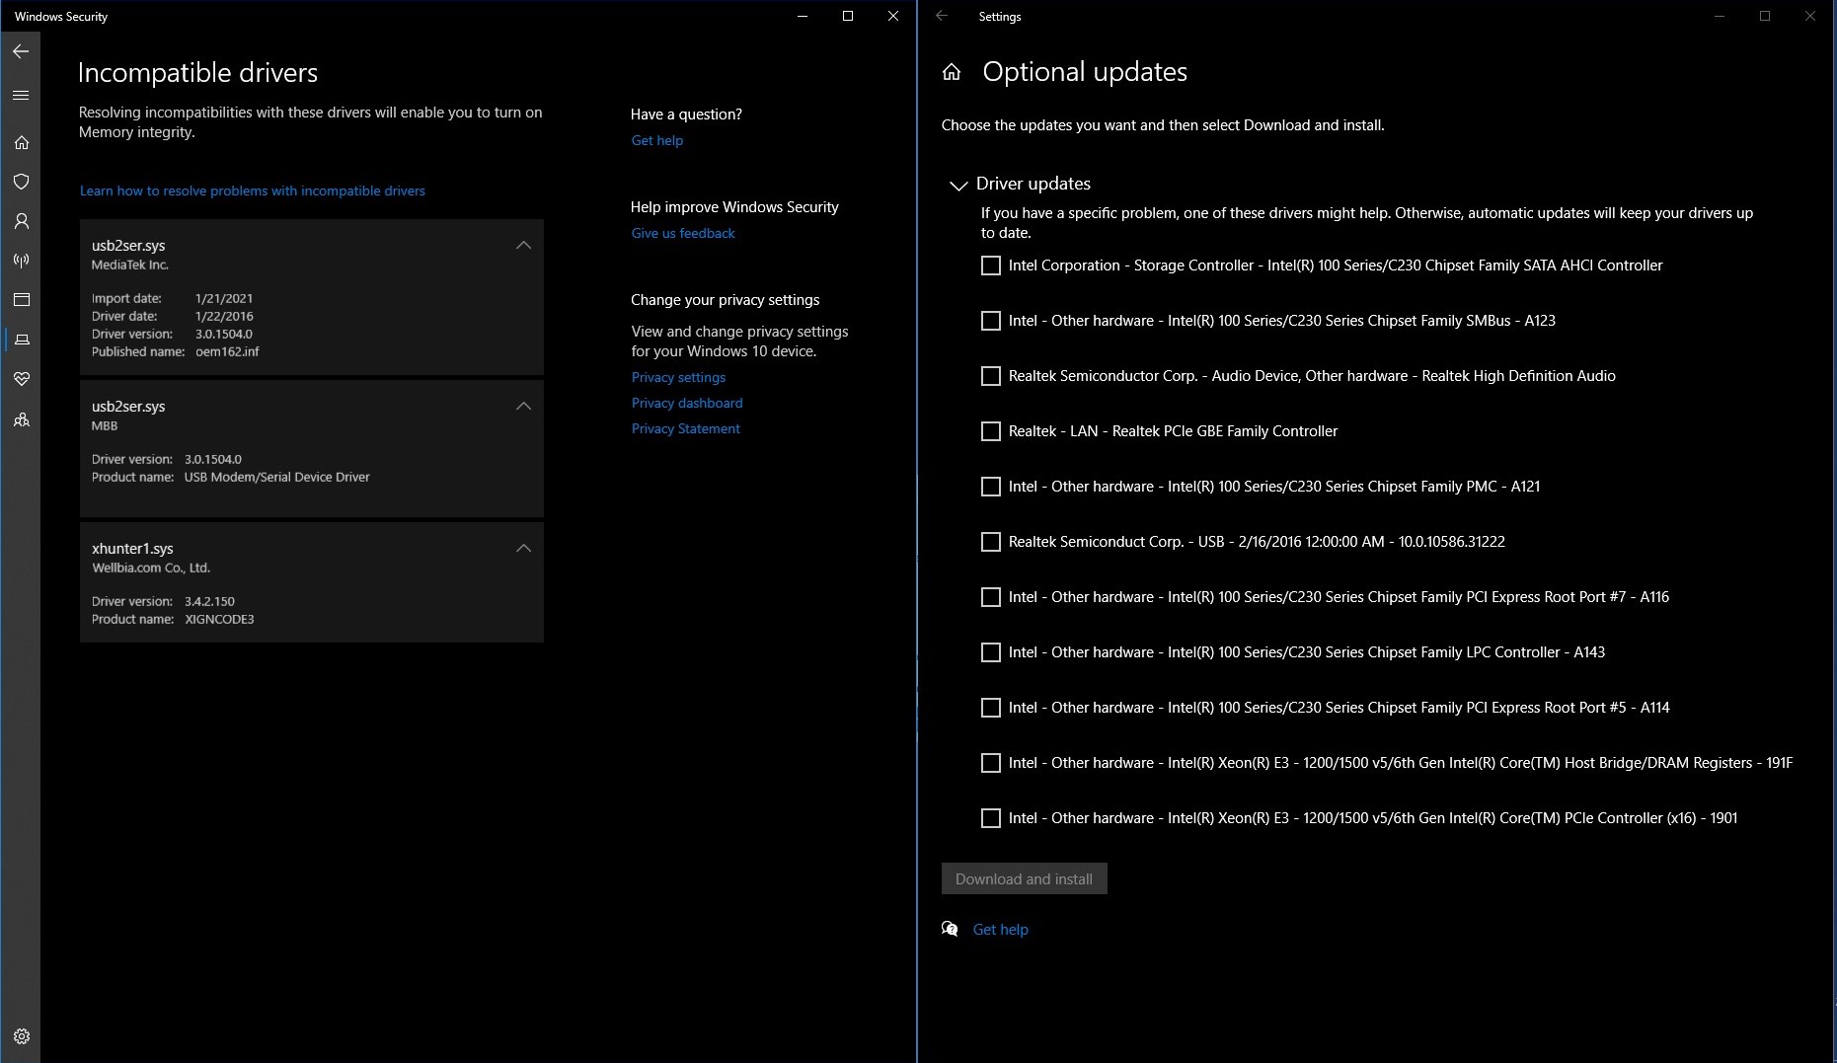Image resolution: width=1837 pixels, height=1063 pixels.
Task: Open Device security laptop icon
Action: pyautogui.click(x=21, y=340)
